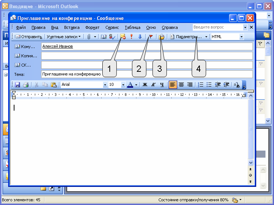Screen dimensions: 274x205
Task: Open the Окно menu
Action: tap(151, 27)
